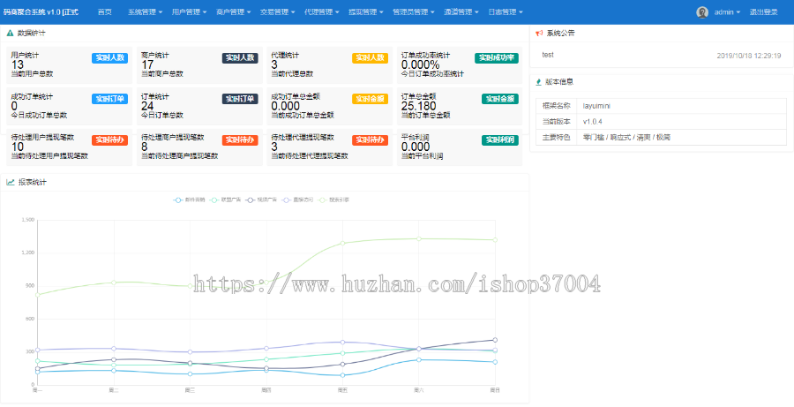This screenshot has height=407, width=794.
Task: Click the 搜索引擎 data point above 周六
Action: 419,238
